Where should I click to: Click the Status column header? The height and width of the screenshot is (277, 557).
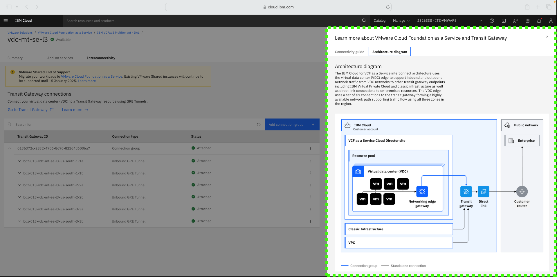tap(196, 136)
